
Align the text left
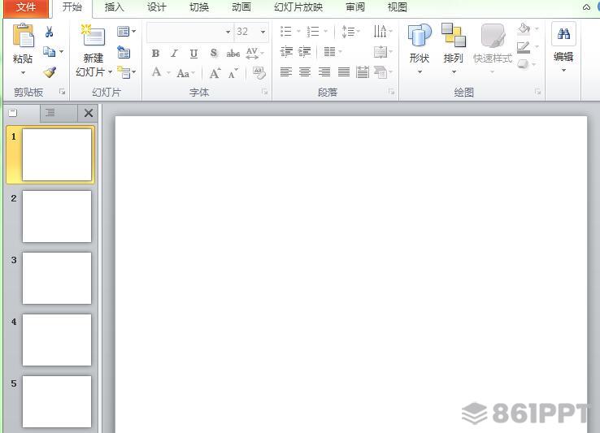pos(286,72)
